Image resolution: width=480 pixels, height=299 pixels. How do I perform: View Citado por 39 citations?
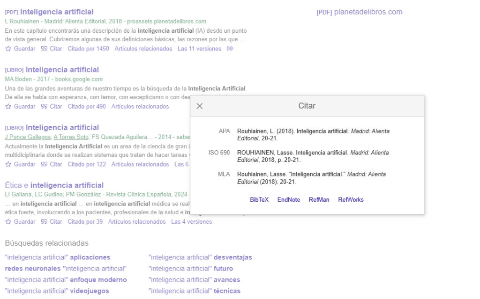[x=85, y=222]
